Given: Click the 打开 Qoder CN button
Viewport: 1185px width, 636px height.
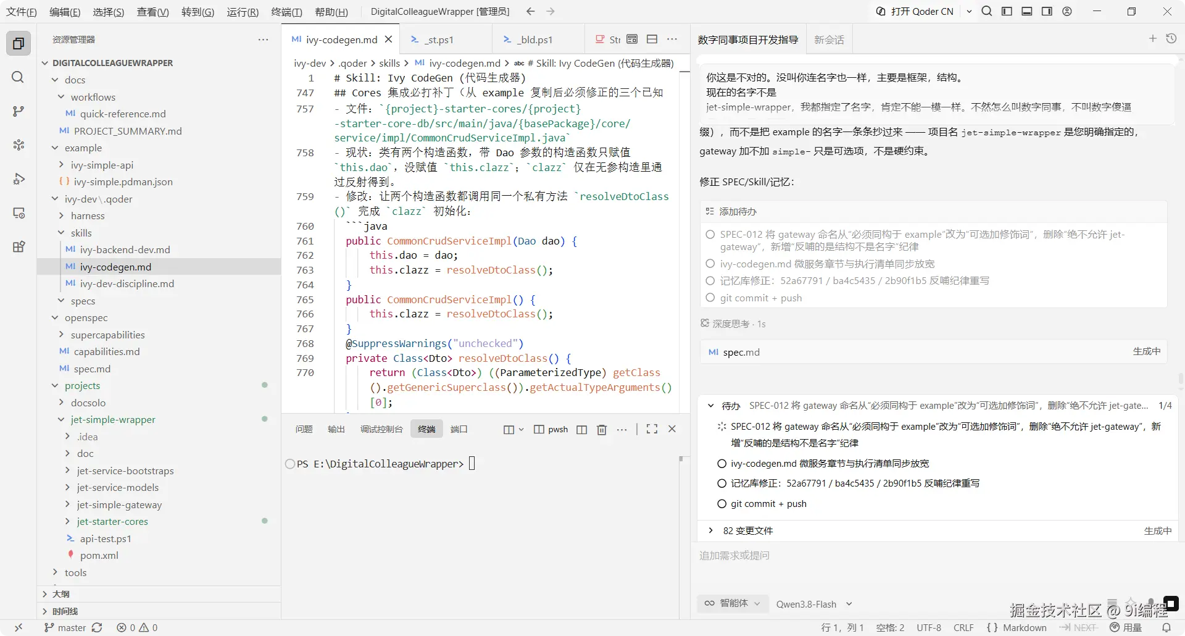Looking at the screenshot, I should pyautogui.click(x=915, y=11).
